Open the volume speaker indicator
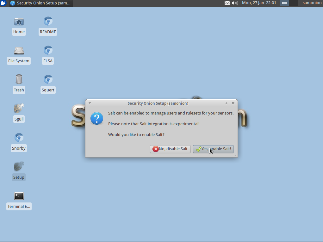This screenshot has height=242, width=323. click(x=235, y=3)
